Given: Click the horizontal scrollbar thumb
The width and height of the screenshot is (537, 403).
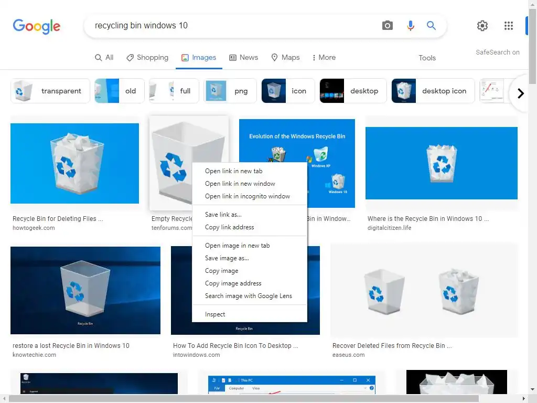Looking at the screenshot, I should [x=244, y=399].
